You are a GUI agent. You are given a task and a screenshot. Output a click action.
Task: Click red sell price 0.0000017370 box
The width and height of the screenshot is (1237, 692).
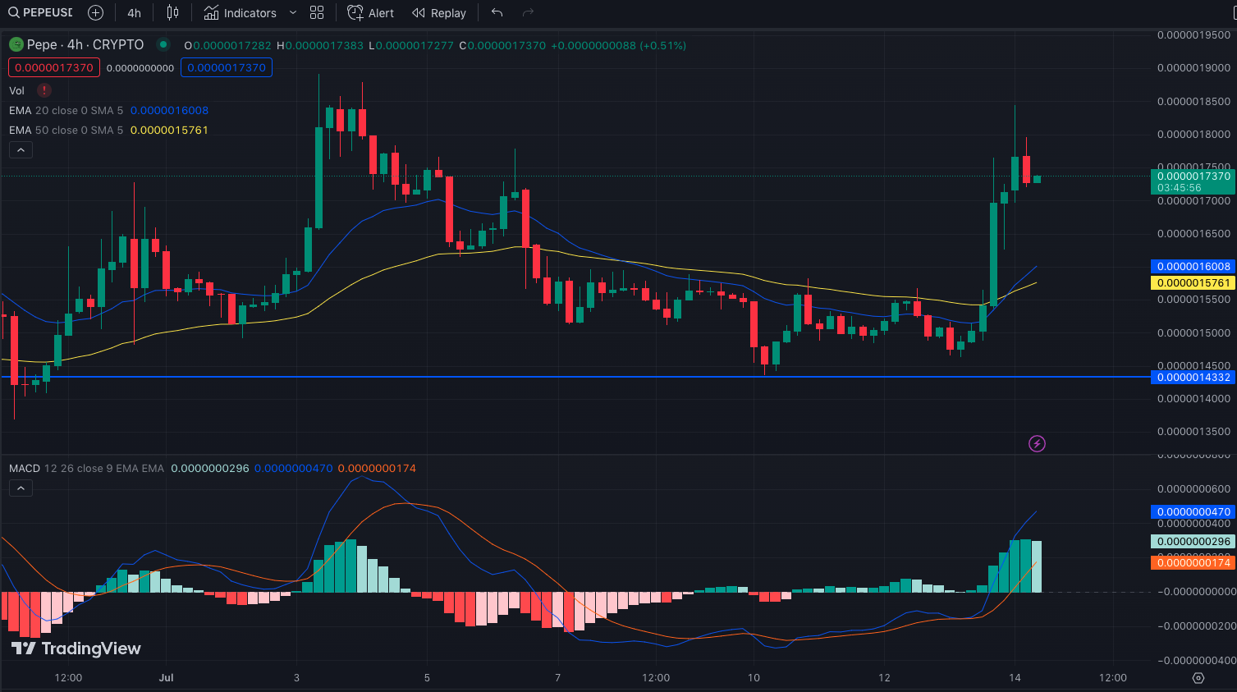point(54,67)
